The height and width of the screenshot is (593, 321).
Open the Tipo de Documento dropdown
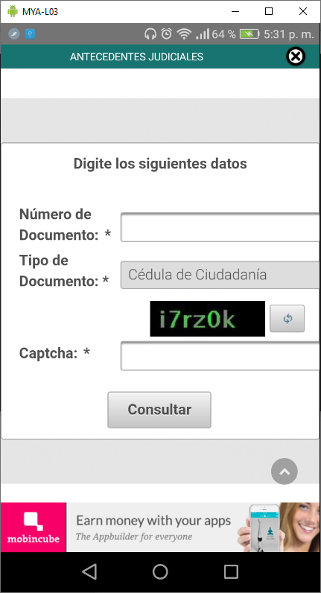click(x=220, y=275)
